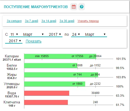Open the start month dropdown showing Март
The image size is (130, 111).
coord(33,34)
